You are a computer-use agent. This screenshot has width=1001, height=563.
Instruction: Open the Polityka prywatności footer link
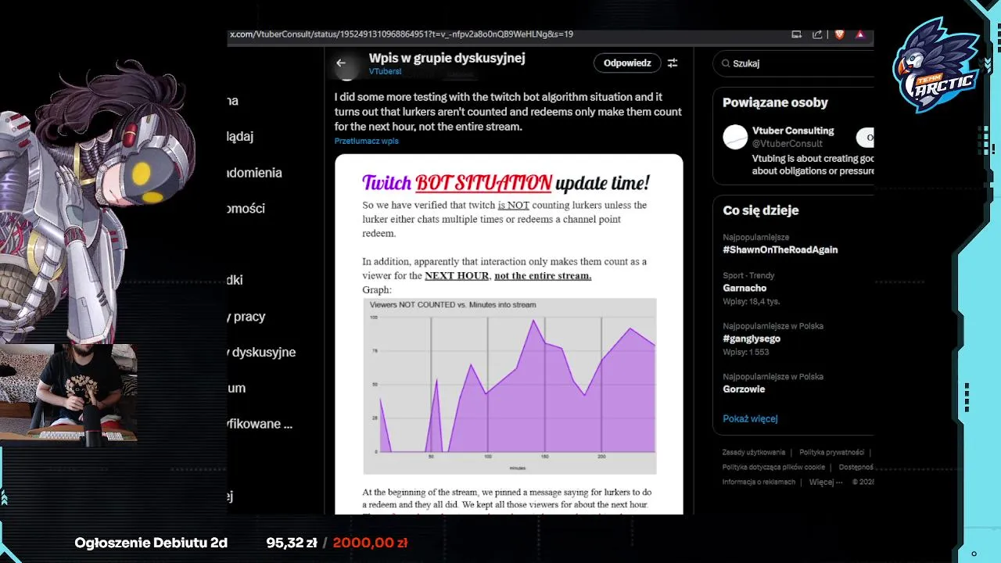point(831,452)
